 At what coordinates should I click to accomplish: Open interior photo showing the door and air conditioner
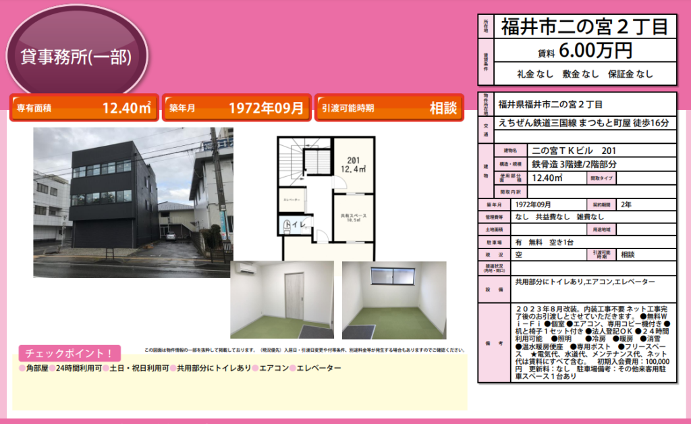point(282,300)
